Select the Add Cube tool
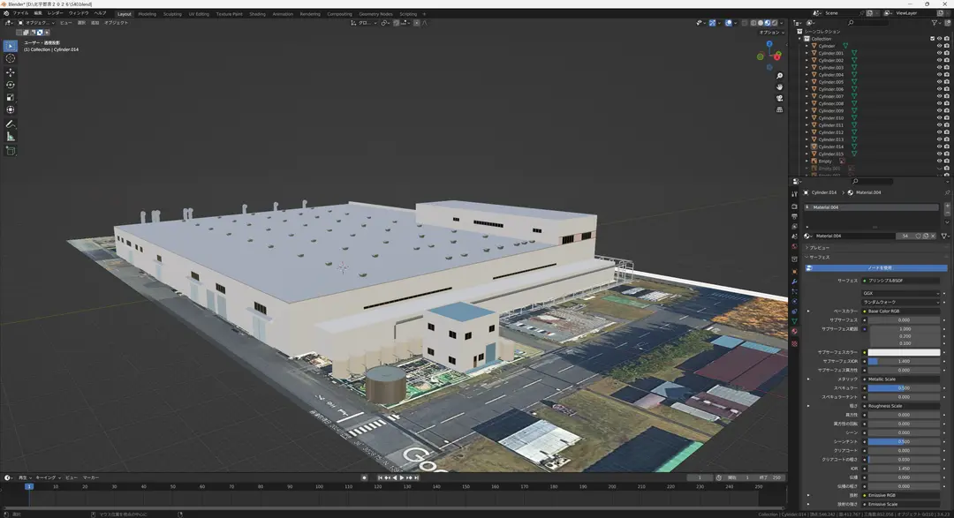 [x=11, y=151]
